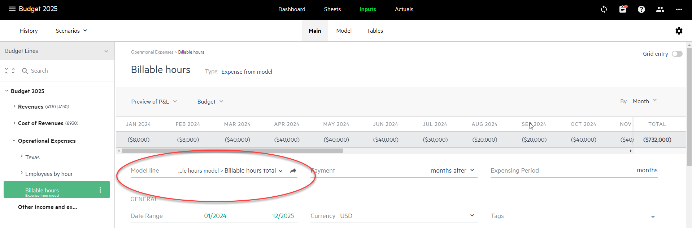Click the collapse all tree icon
This screenshot has width=692, height=228.
(x=6, y=71)
